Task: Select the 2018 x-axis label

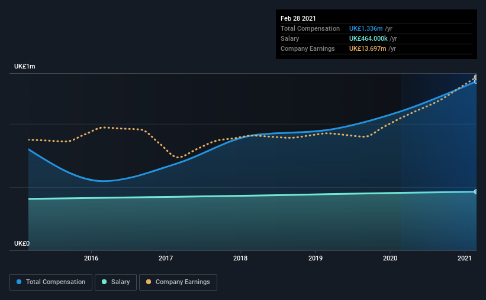Action: click(x=240, y=258)
